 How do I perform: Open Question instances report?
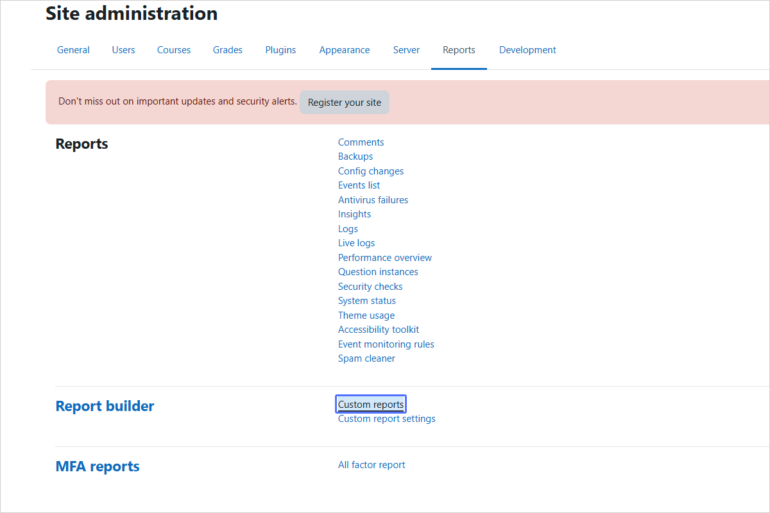tap(378, 272)
